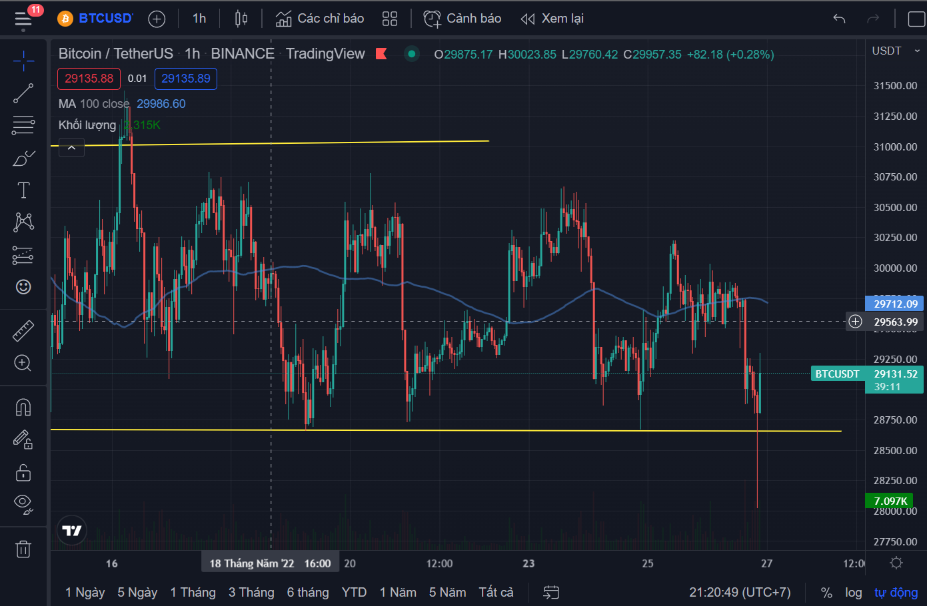
Task: Click the TradingView logo on chart
Action: 71,530
